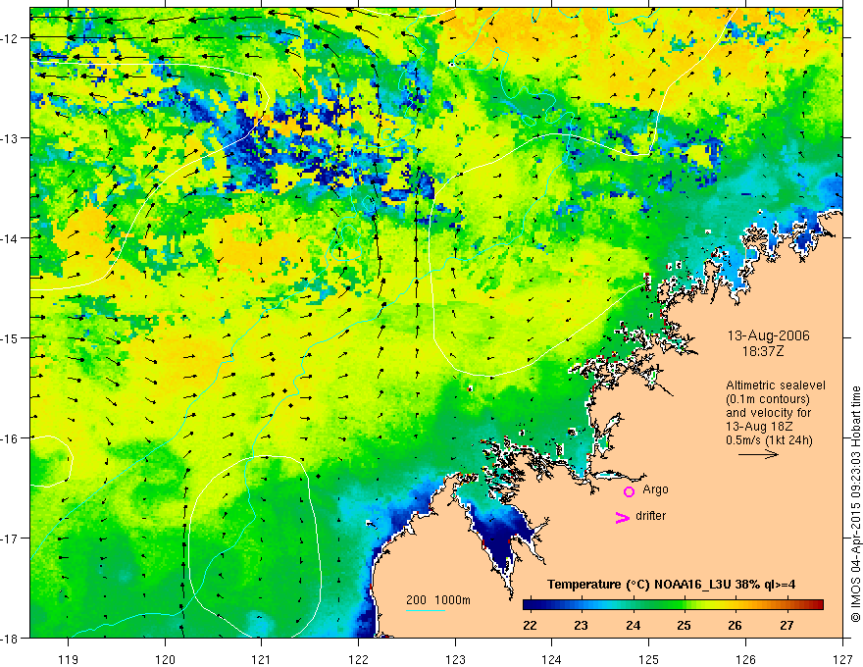Image resolution: width=863 pixels, height=667 pixels.
Task: Click latitude axis label '-17'
Action: [x=11, y=538]
